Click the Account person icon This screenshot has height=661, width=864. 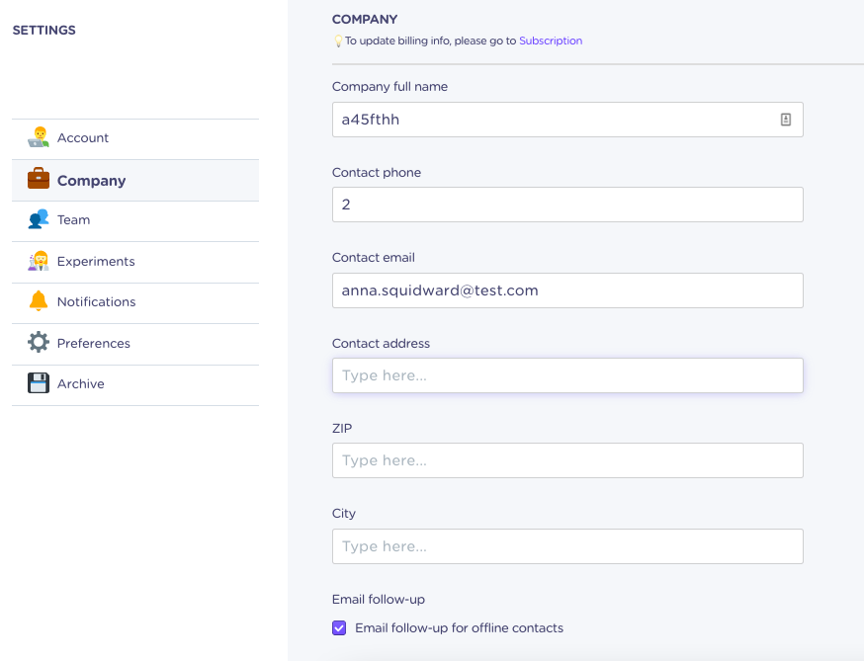click(x=38, y=137)
